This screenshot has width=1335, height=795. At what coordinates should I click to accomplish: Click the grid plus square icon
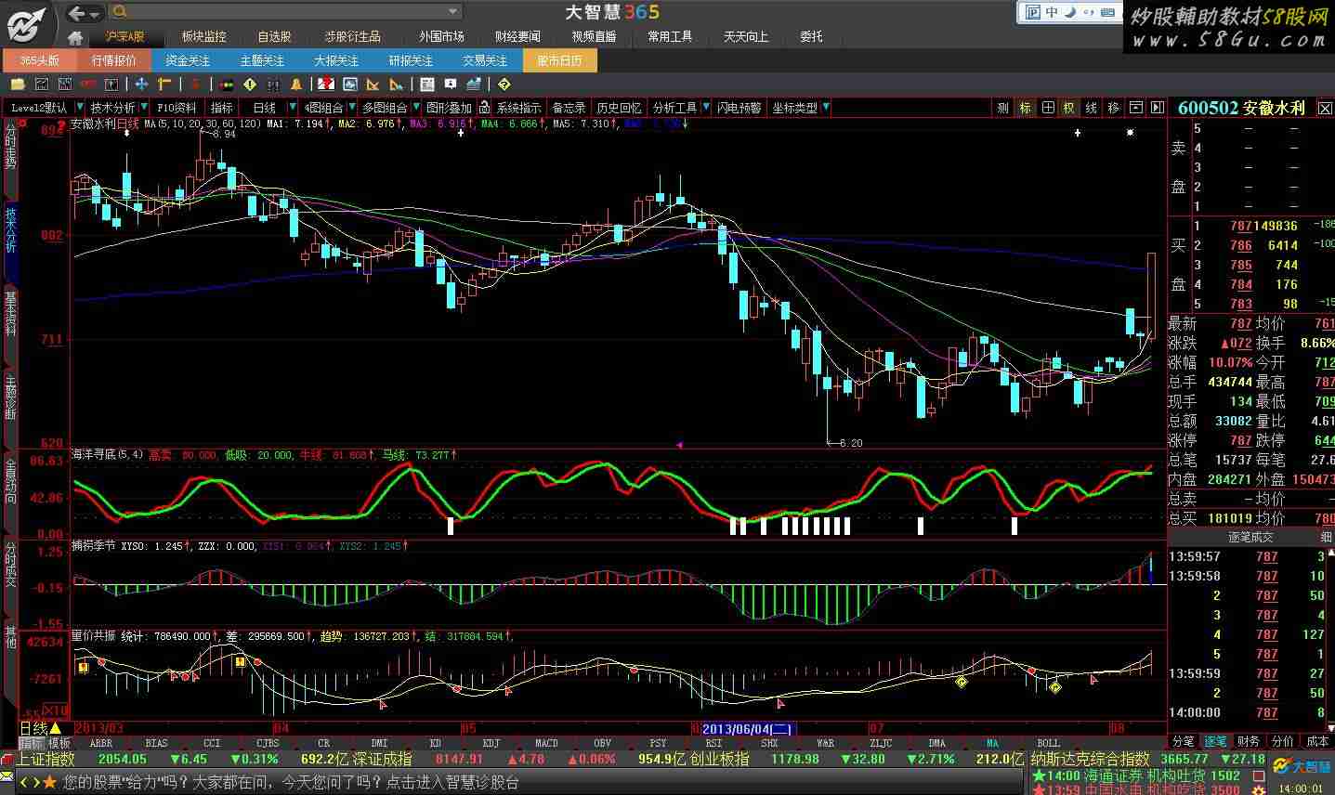tap(1048, 108)
